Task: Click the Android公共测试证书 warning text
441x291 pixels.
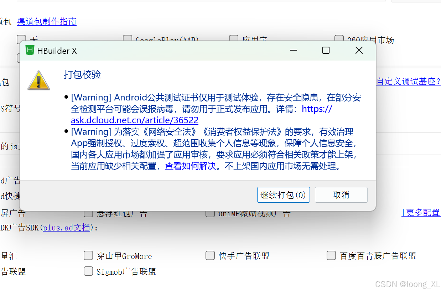Action: click(216, 109)
